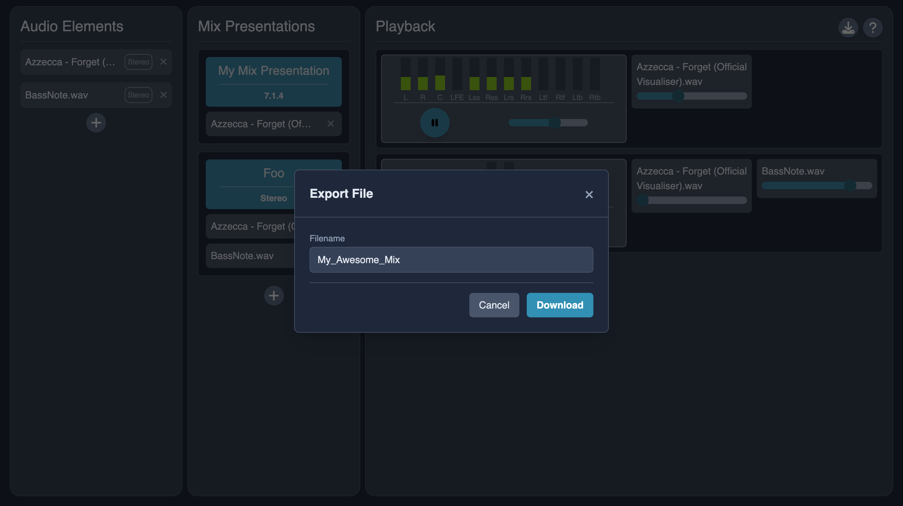Click the export download icon in Playback header
903x506 pixels.
tap(848, 27)
